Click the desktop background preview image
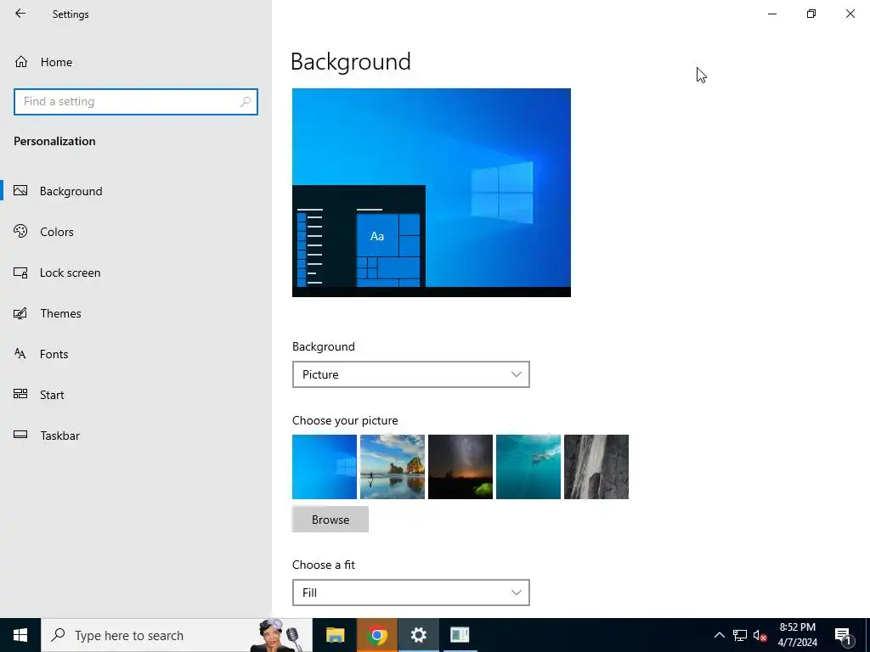This screenshot has width=870, height=652. tap(431, 193)
